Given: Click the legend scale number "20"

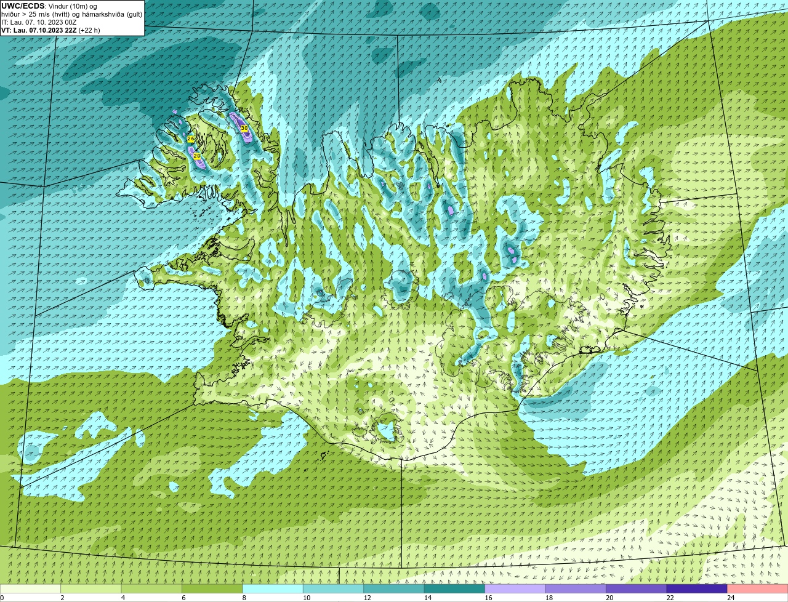Looking at the screenshot, I should 609,598.
